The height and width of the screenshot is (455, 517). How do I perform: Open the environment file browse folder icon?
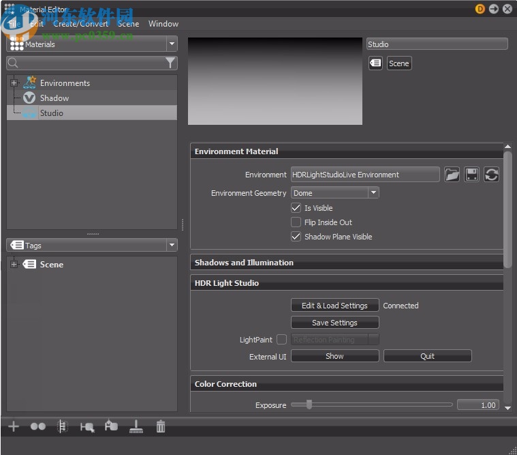click(452, 175)
